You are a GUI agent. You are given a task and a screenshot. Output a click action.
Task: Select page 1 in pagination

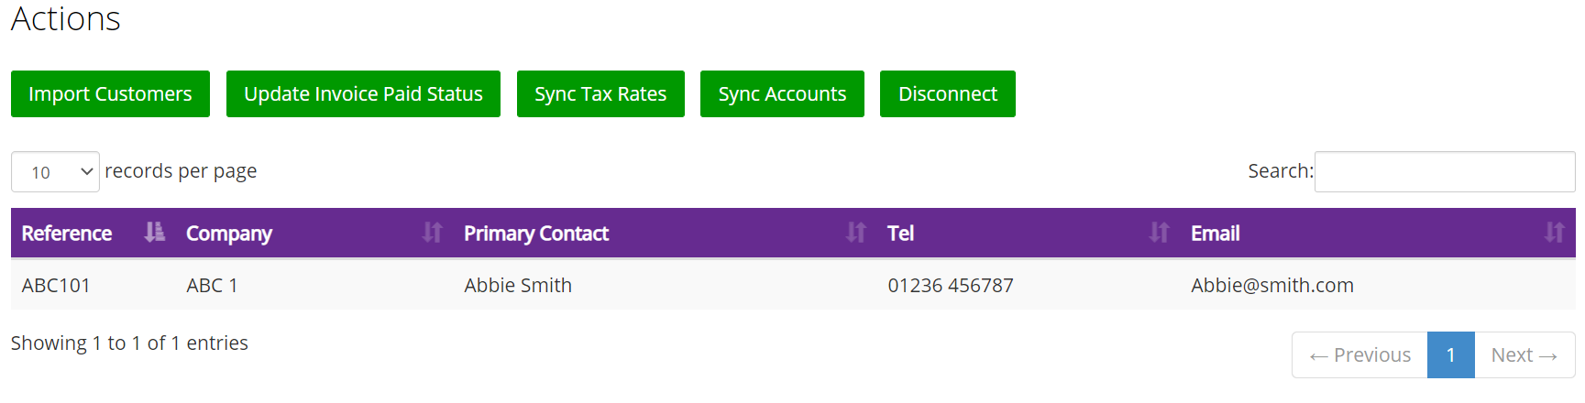pyautogui.click(x=1451, y=354)
